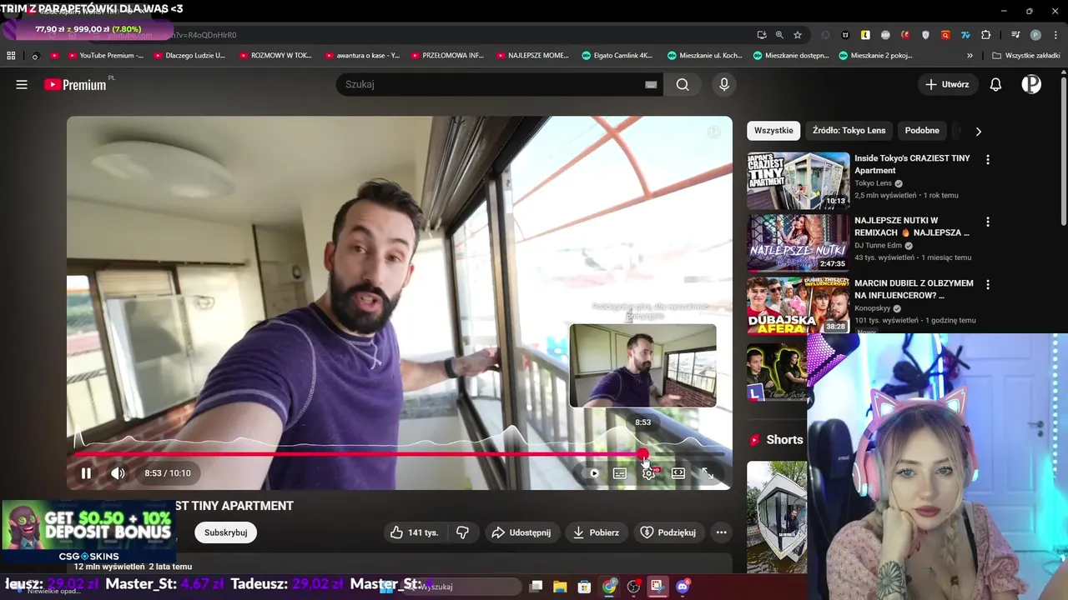
Task: Select the Podobne filter chip
Action: pos(922,131)
